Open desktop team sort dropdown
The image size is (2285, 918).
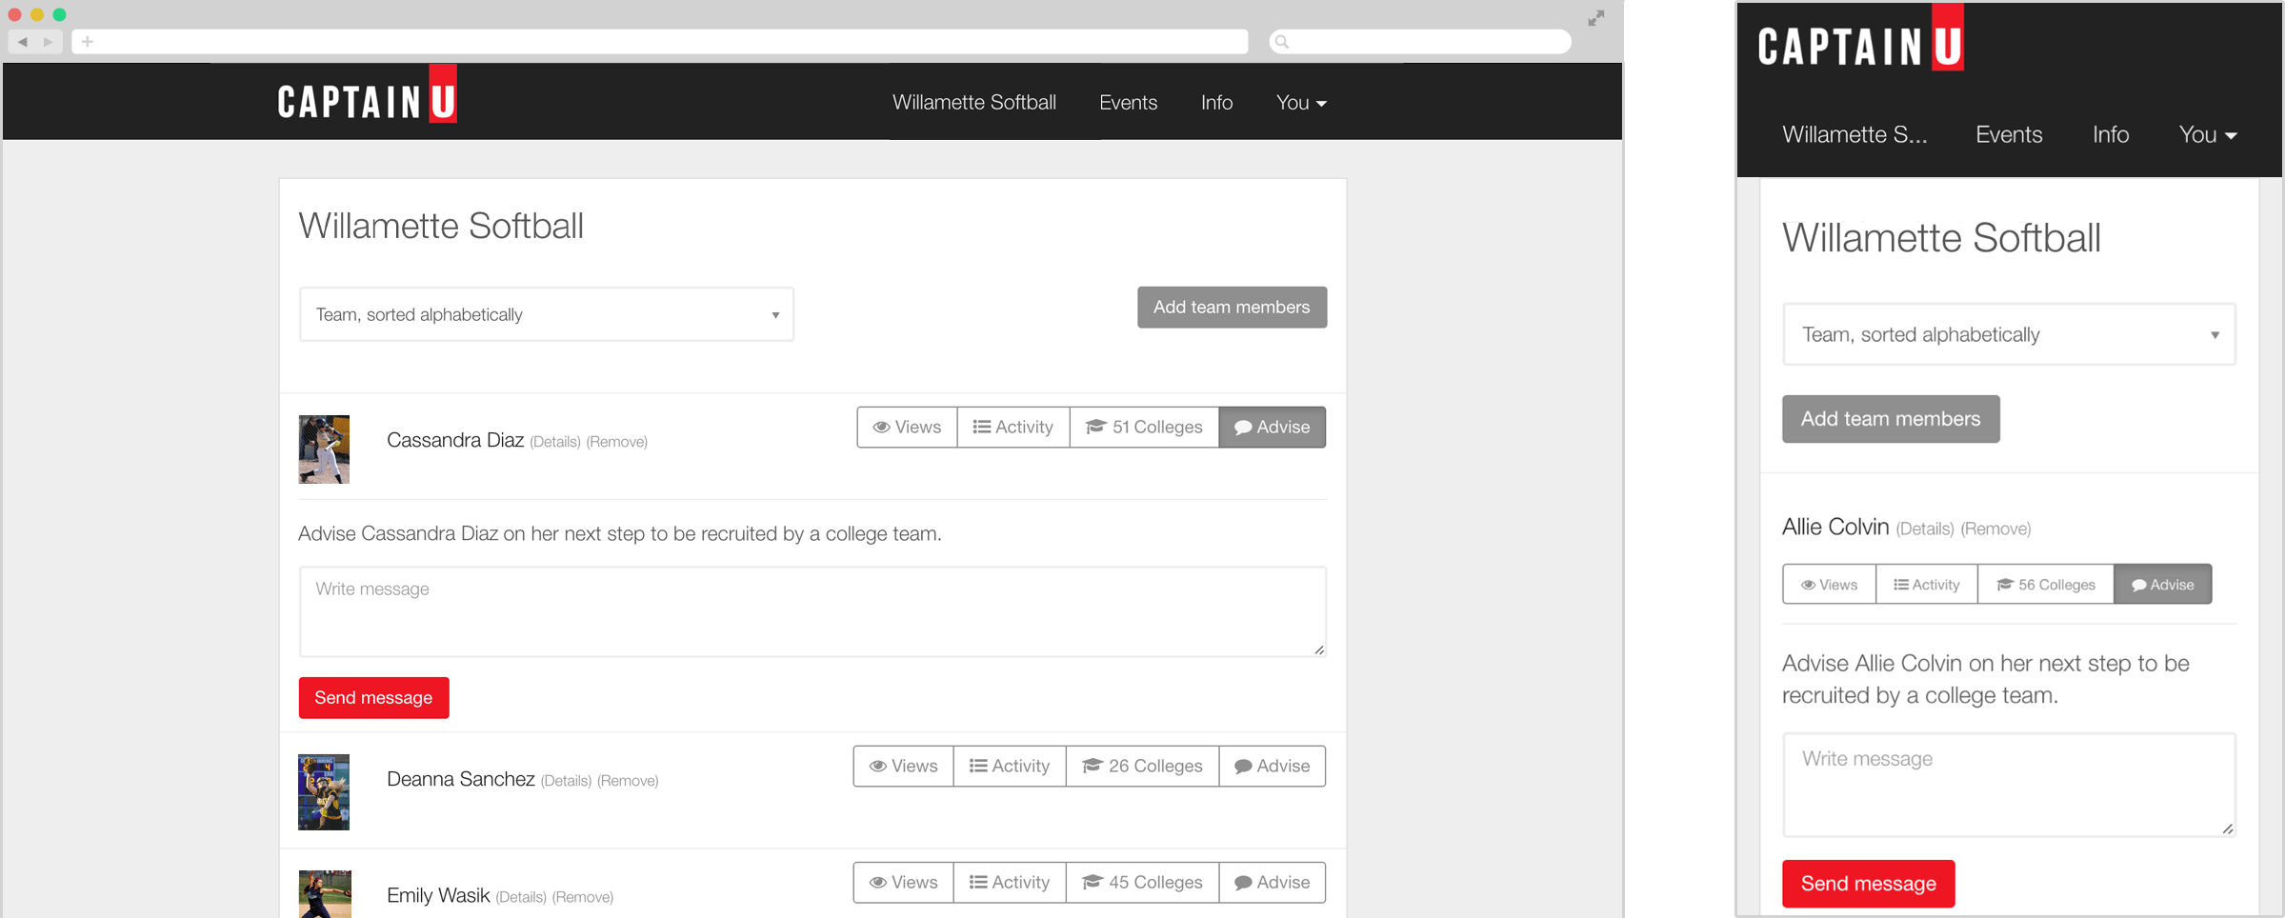(546, 314)
